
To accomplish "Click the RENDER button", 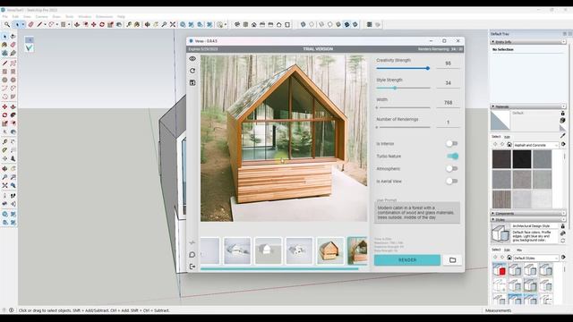I will (407, 260).
